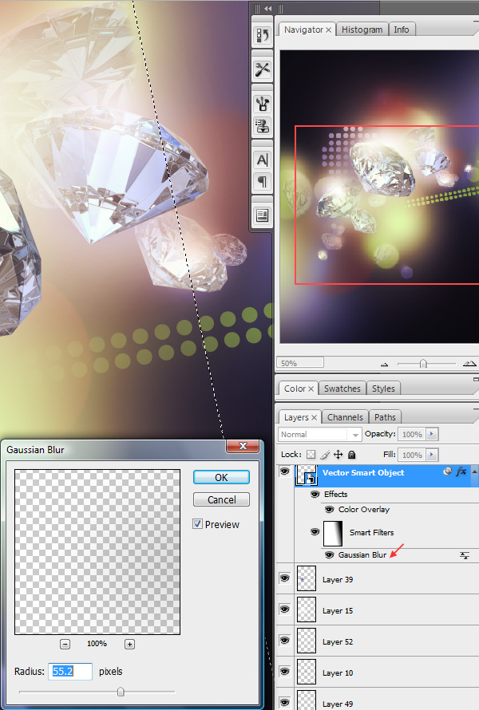Select the Vector Smart Object layer thumbnail

click(307, 475)
